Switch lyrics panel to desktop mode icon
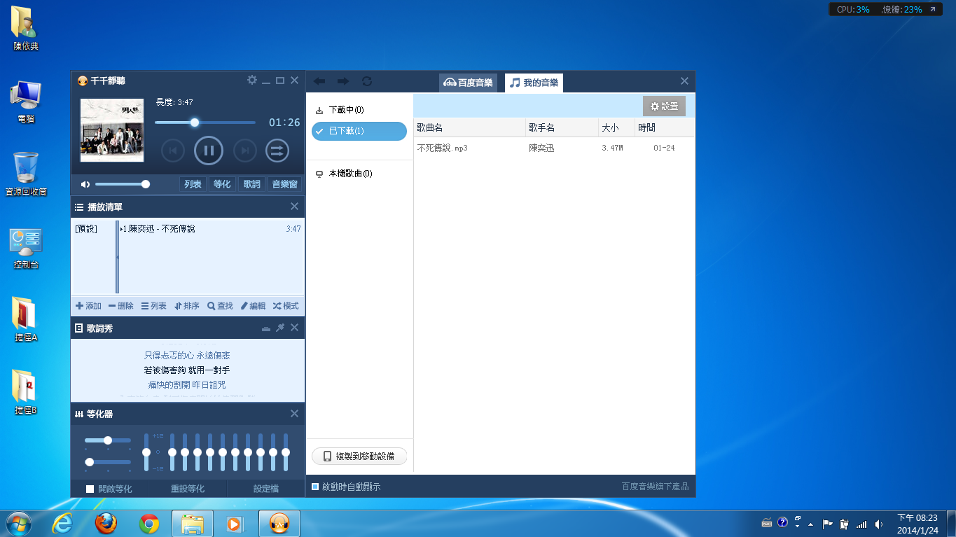The image size is (956, 537). pos(265,328)
